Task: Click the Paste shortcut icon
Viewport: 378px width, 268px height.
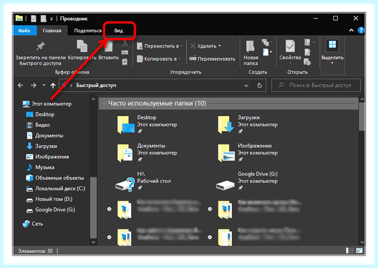Action: 125,62
